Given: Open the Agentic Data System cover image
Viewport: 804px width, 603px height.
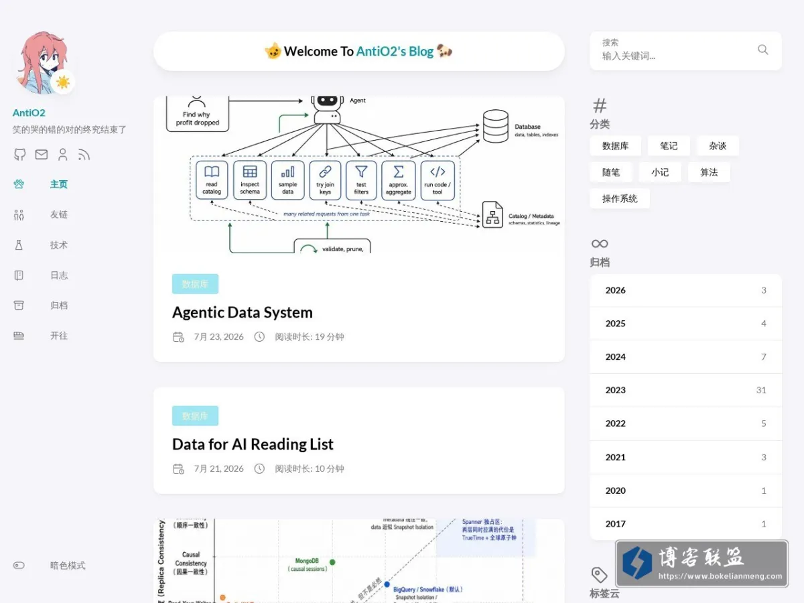Looking at the screenshot, I should coord(359,175).
